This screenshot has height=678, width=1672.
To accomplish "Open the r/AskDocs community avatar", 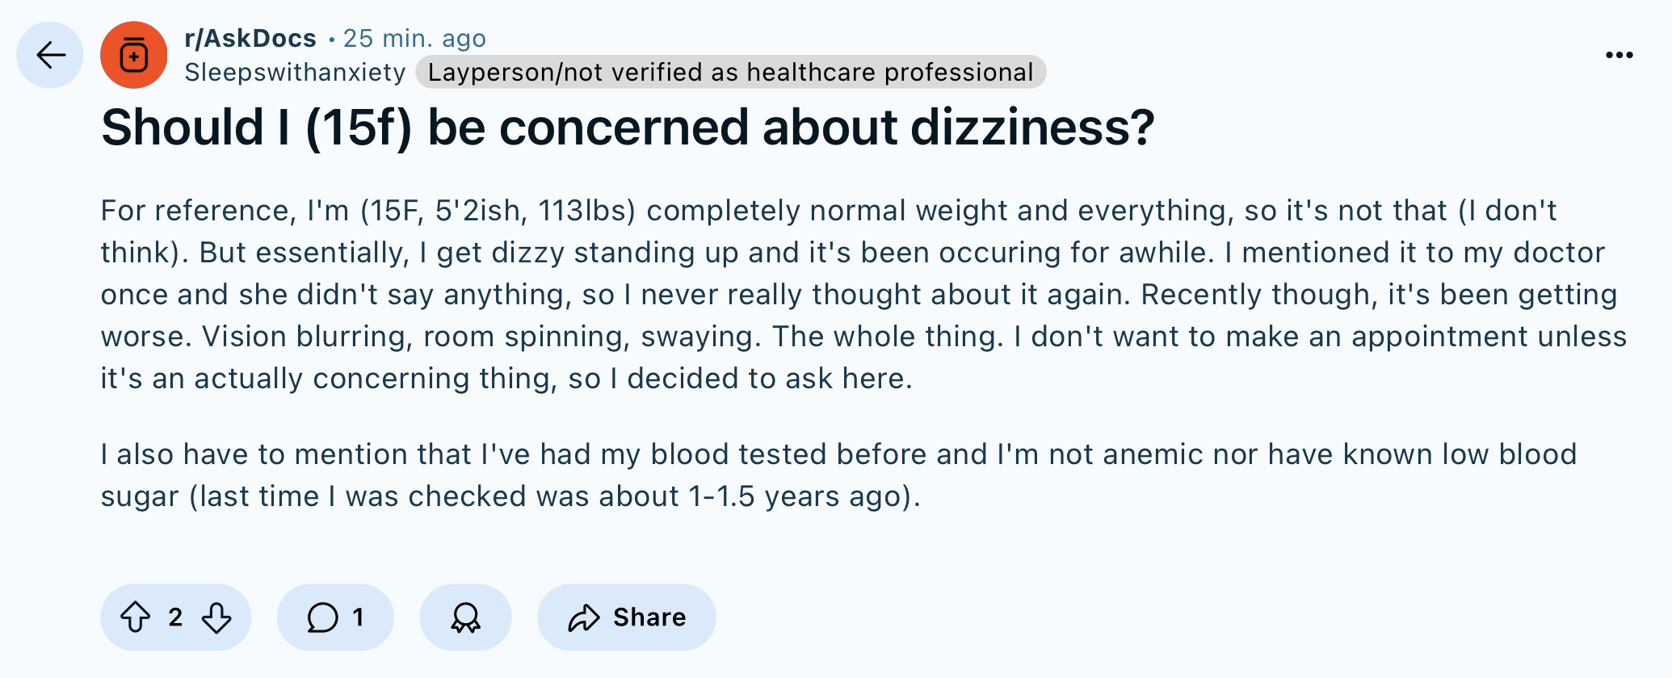I will (x=134, y=55).
